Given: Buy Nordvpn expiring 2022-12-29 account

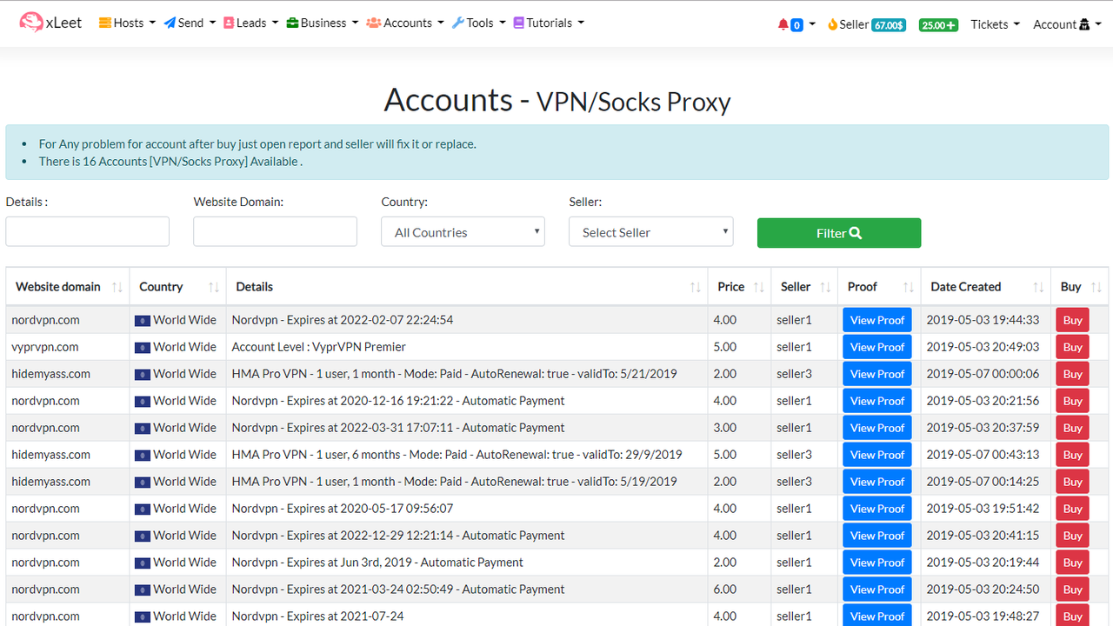Looking at the screenshot, I should [1073, 536].
